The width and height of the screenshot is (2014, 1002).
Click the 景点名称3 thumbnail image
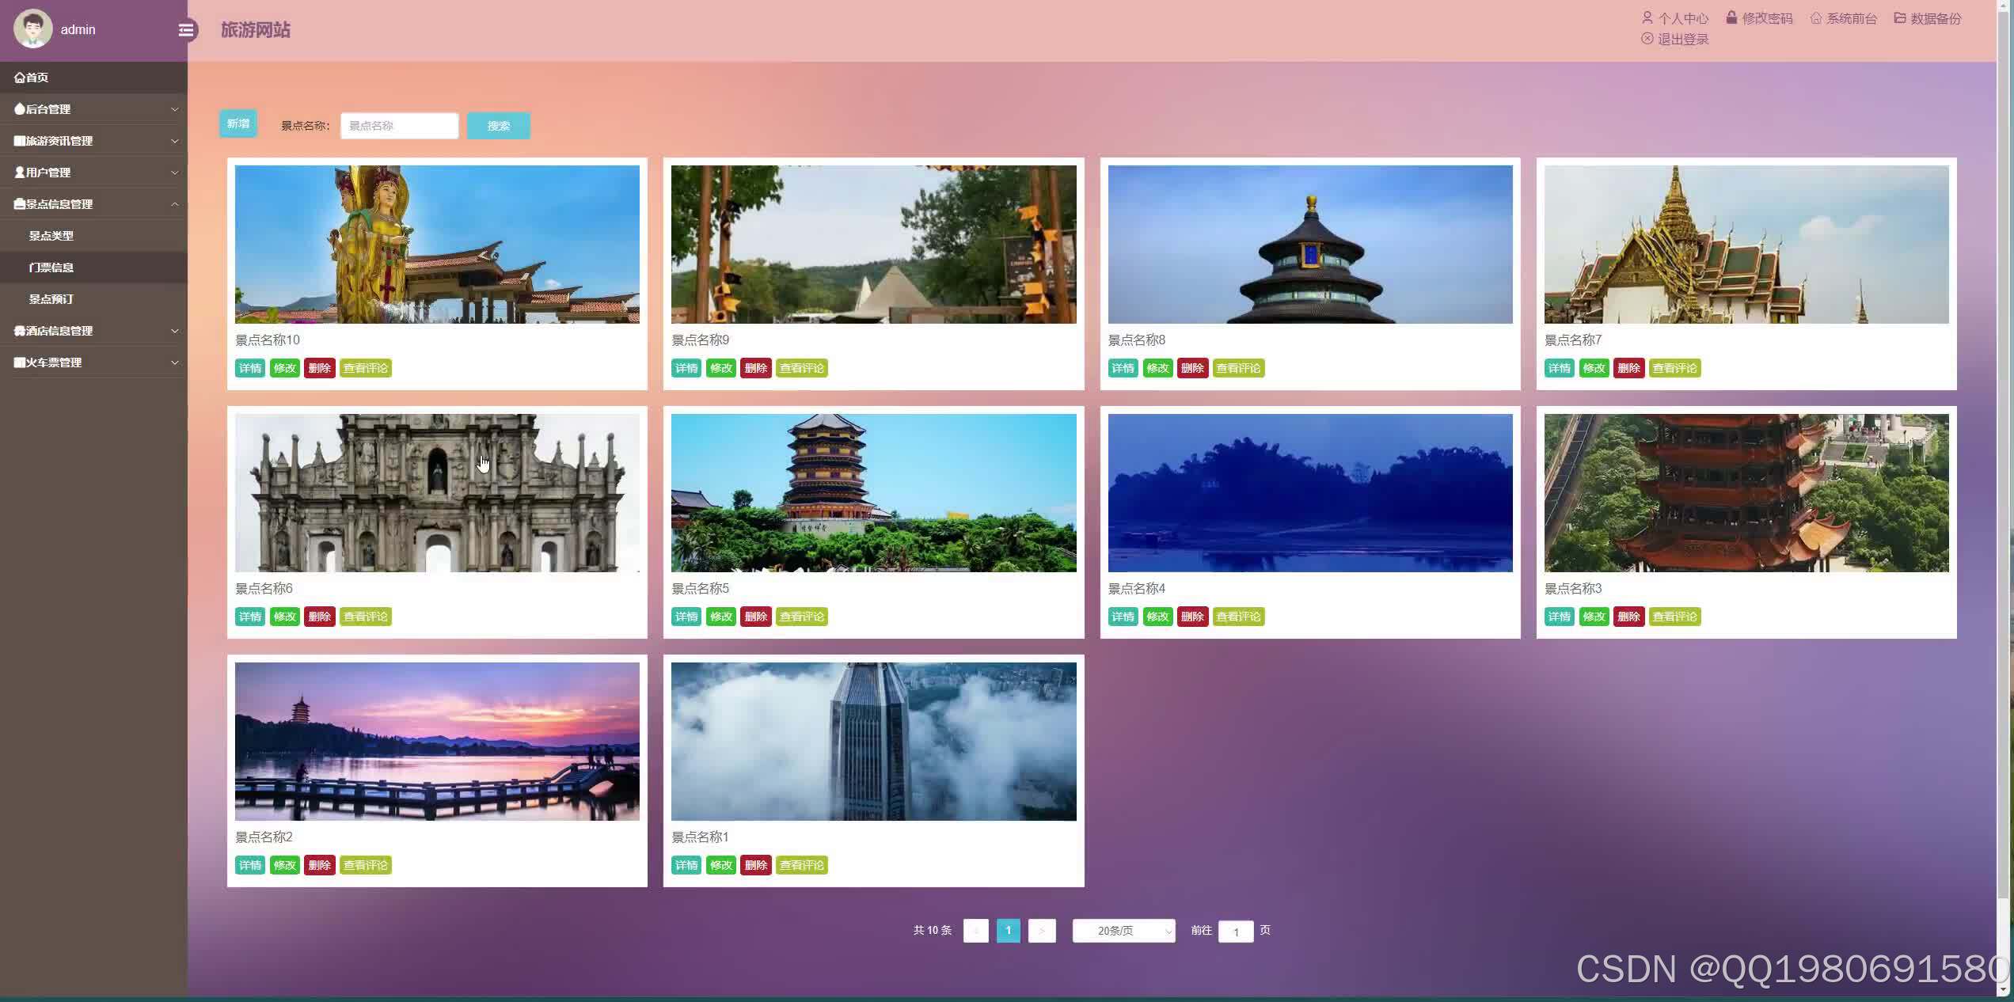1746,492
